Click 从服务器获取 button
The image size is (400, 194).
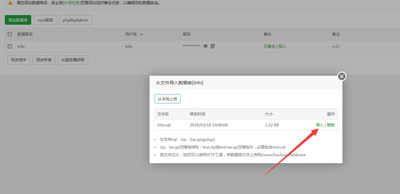[73, 60]
